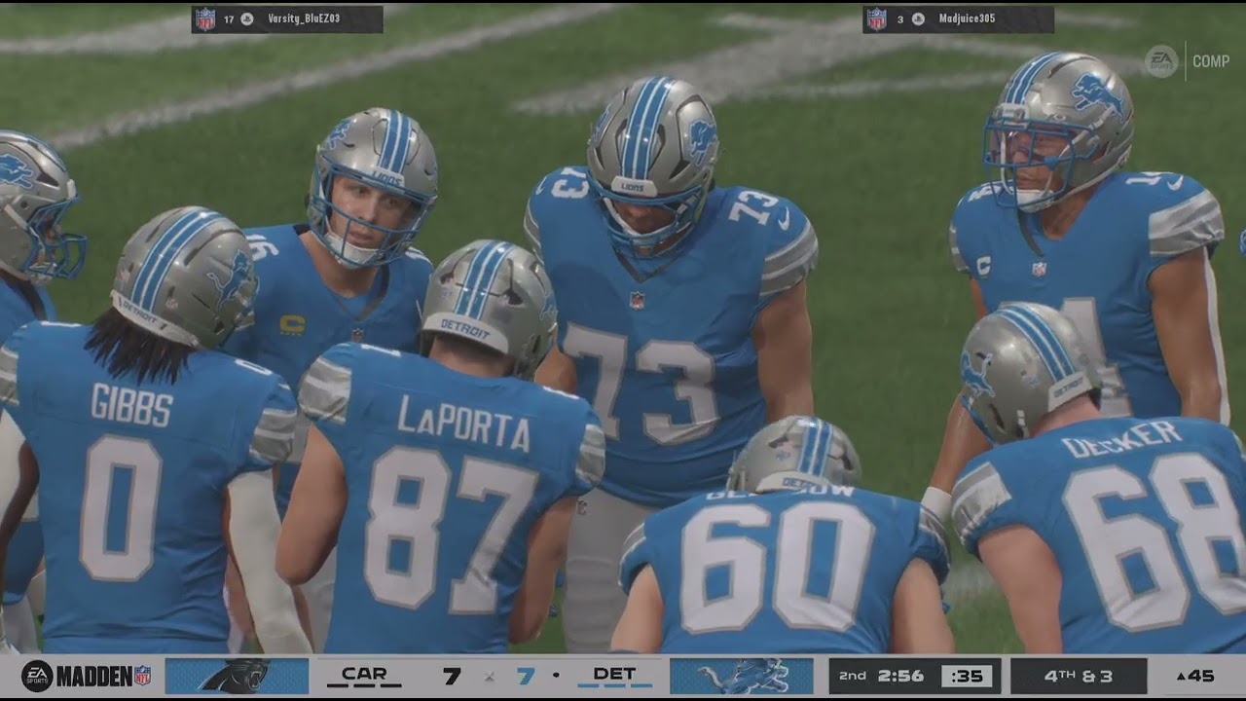Viewport: 1246px width, 701px height.
Task: Click the possession dot next to DET
Action: coord(556,675)
